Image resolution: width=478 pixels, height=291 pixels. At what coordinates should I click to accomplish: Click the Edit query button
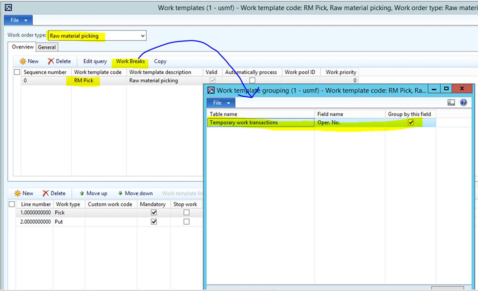click(x=94, y=61)
